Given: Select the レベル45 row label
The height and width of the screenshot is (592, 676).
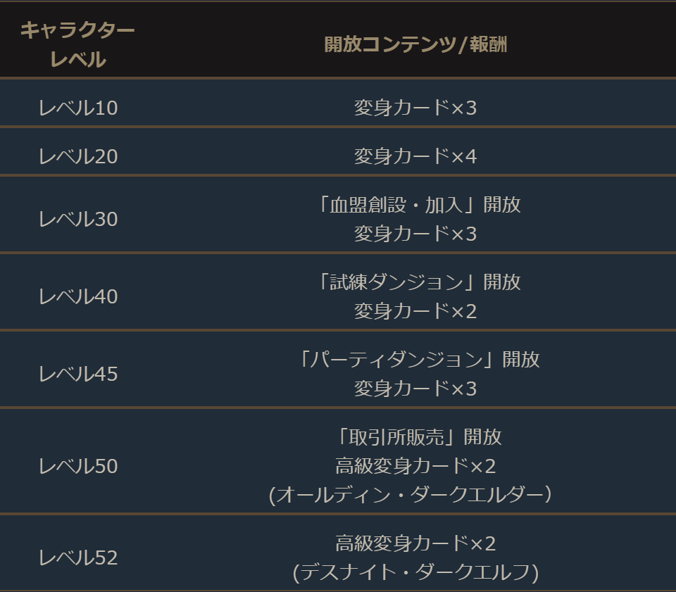Looking at the screenshot, I should 78,374.
